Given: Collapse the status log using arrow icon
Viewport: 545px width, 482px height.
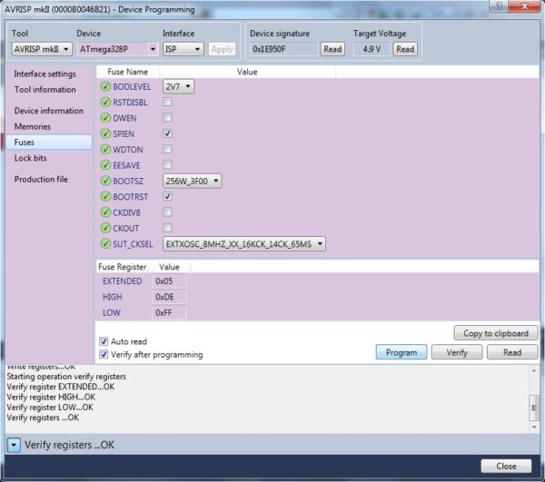Looking at the screenshot, I should [14, 445].
